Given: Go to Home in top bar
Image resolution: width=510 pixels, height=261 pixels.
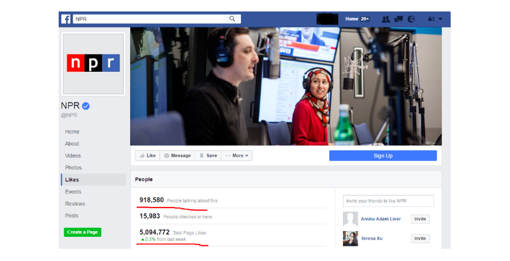Looking at the screenshot, I should (352, 19).
